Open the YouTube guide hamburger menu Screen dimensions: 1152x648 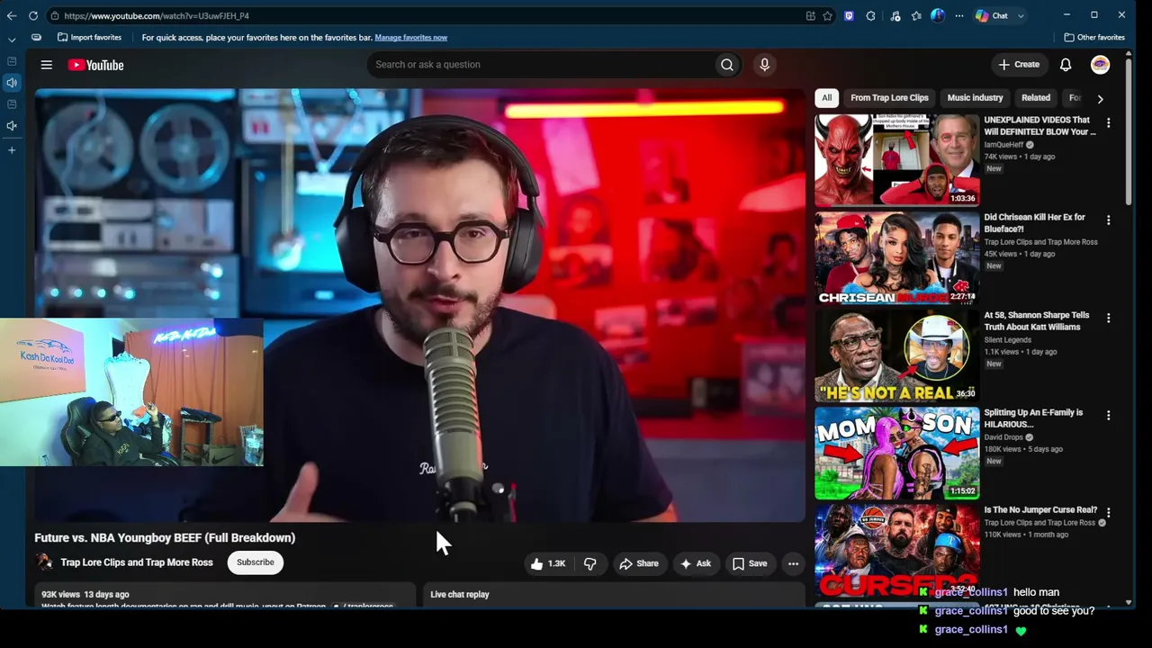tap(47, 65)
